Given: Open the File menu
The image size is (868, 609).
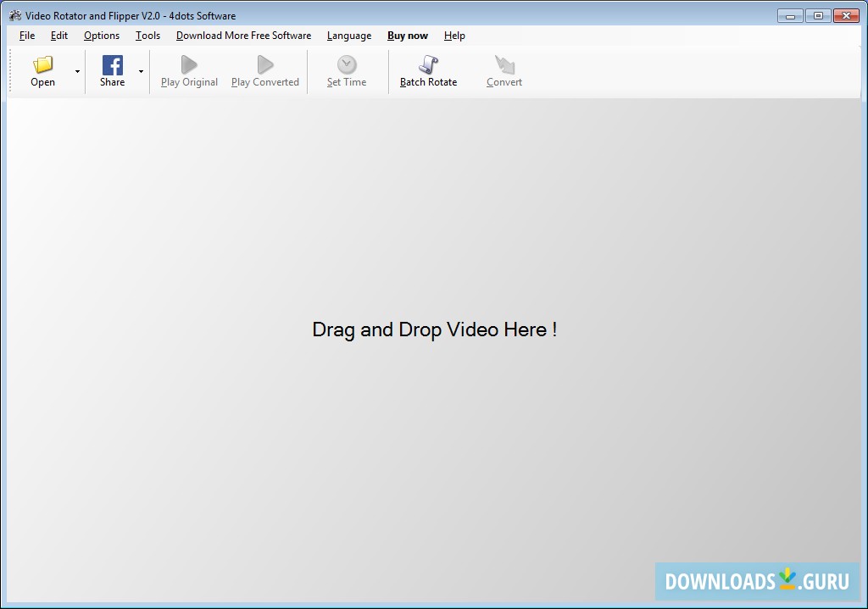Looking at the screenshot, I should (x=27, y=36).
